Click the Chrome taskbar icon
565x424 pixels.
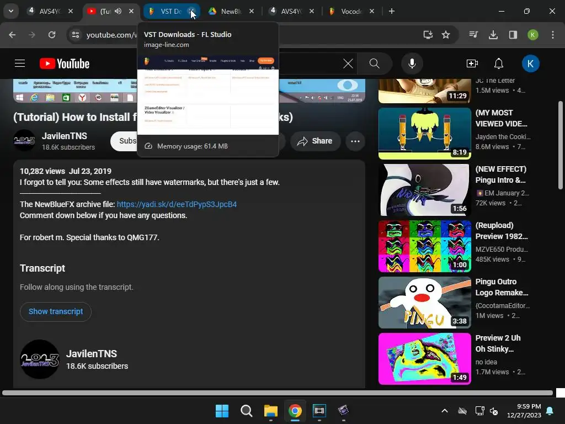295,411
